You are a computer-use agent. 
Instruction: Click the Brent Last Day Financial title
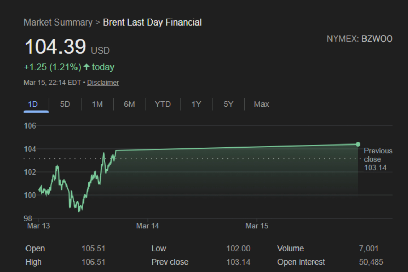(152, 22)
